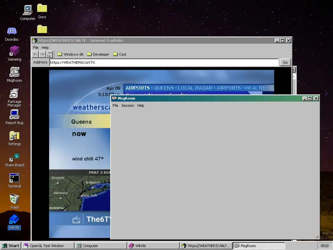Click the Queens location banner

point(81,122)
